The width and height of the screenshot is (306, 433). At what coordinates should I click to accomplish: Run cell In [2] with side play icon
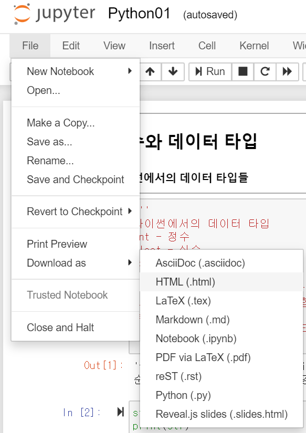click(120, 411)
